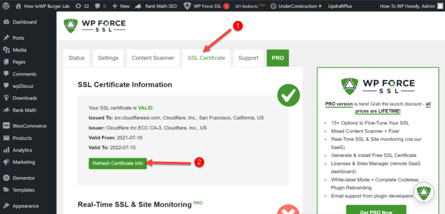Click the Elementor icon in sidebar

click(6, 178)
